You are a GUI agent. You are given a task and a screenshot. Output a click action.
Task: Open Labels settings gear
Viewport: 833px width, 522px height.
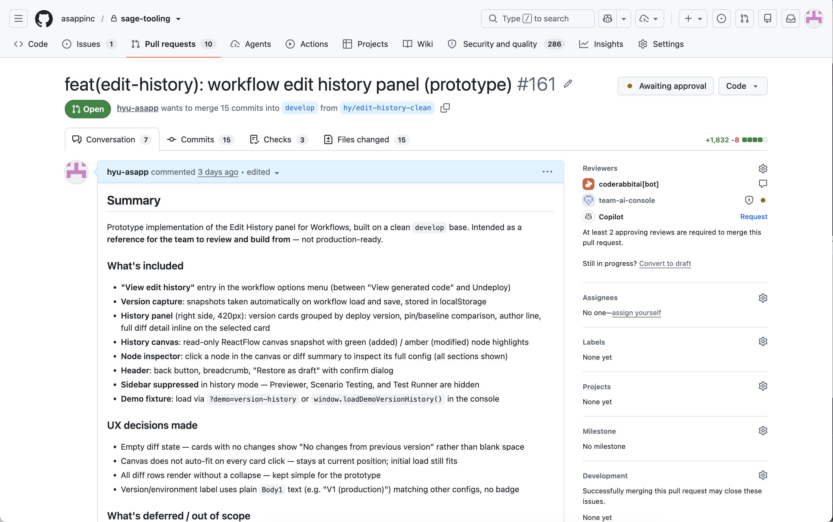763,341
